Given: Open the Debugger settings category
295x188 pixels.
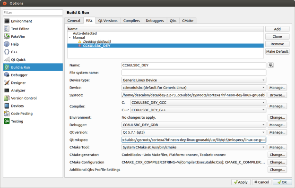Looking at the screenshot, I should (33, 75).
